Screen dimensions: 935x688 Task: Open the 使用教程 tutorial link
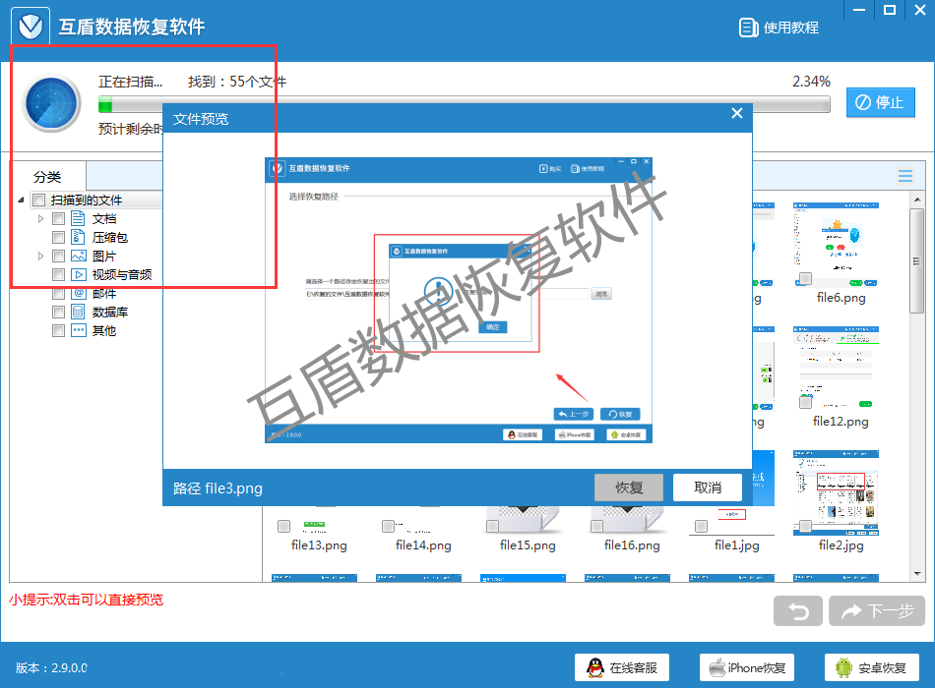(x=779, y=28)
